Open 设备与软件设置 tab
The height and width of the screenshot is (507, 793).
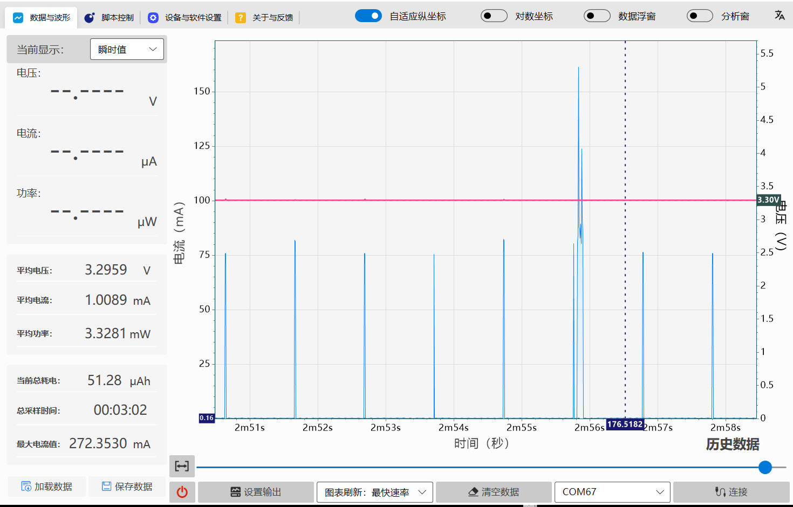point(184,18)
